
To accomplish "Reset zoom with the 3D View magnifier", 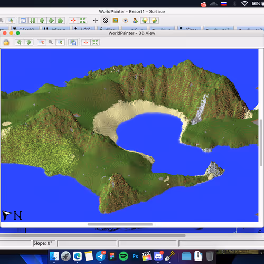I will coord(51,42).
